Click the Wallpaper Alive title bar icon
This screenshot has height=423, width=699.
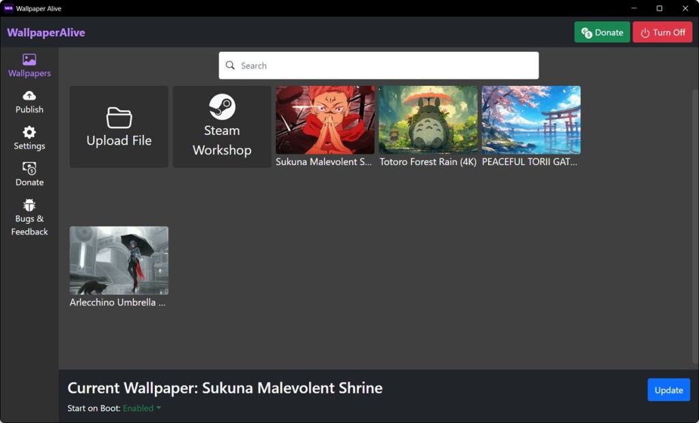pos(8,8)
